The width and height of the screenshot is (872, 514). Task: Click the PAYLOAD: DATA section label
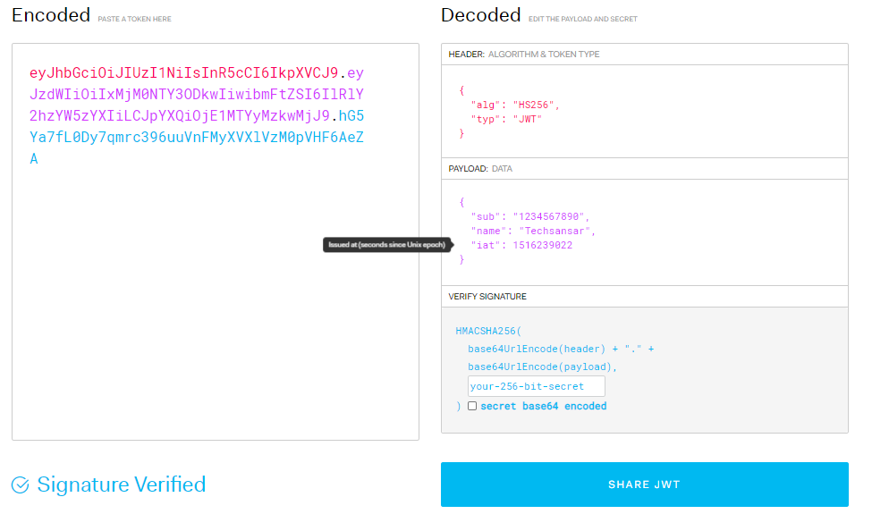click(x=480, y=168)
